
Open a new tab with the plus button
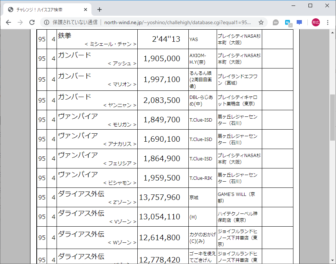pyautogui.click(x=99, y=10)
